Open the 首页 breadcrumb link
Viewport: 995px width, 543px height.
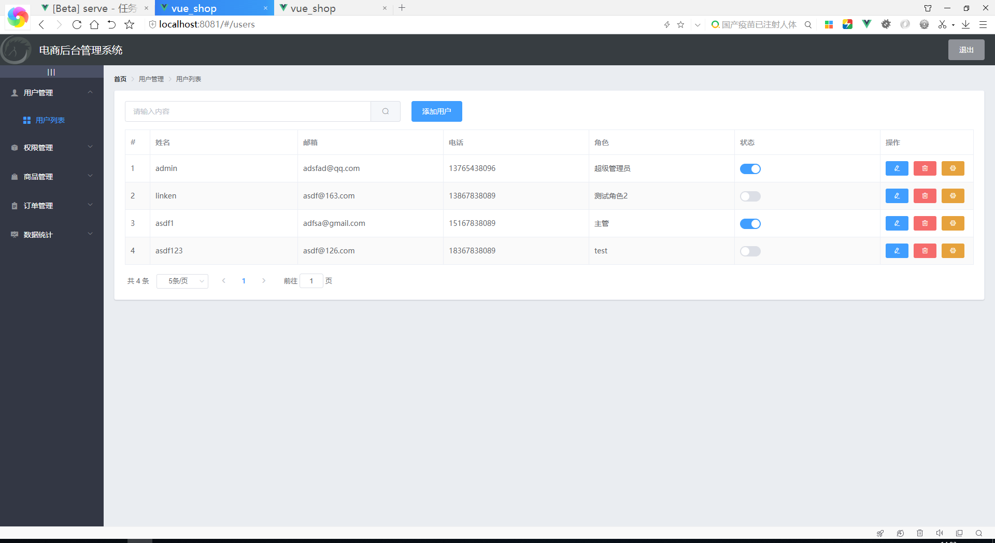click(x=120, y=79)
